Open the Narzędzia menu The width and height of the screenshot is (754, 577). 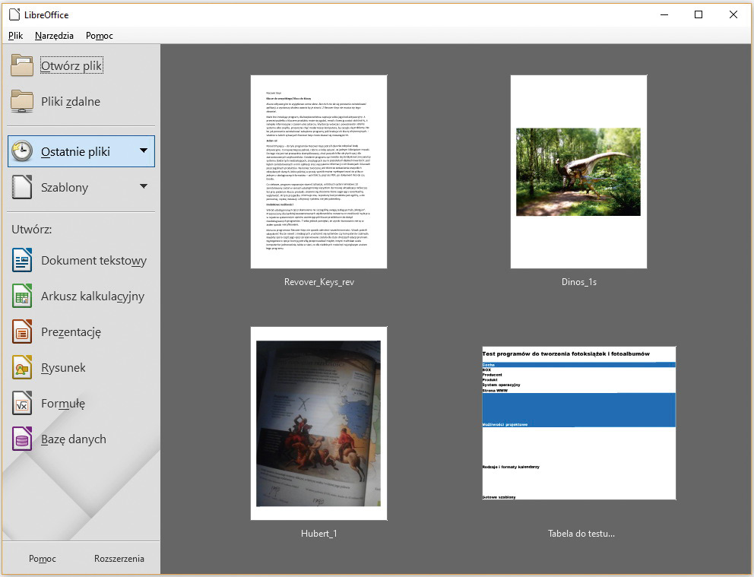pos(54,36)
